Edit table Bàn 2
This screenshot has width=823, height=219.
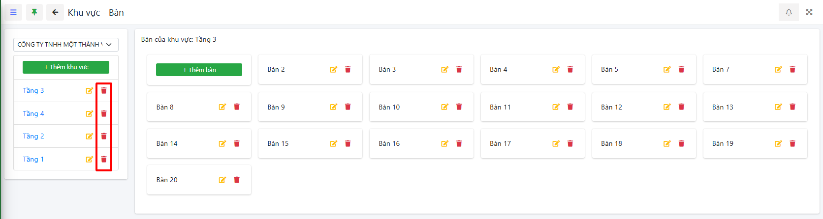[334, 69]
